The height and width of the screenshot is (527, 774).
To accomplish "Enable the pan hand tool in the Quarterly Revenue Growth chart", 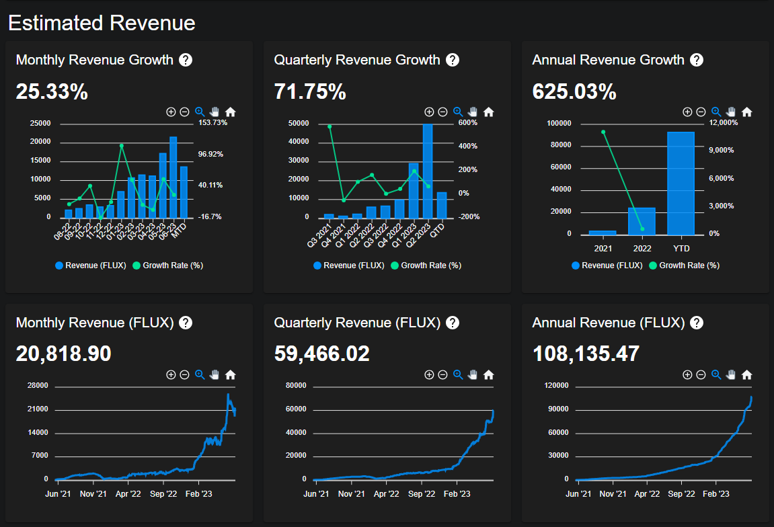I will click(x=472, y=112).
